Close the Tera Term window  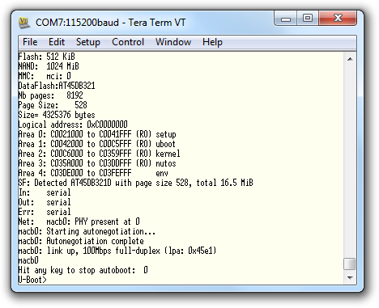click(338, 19)
